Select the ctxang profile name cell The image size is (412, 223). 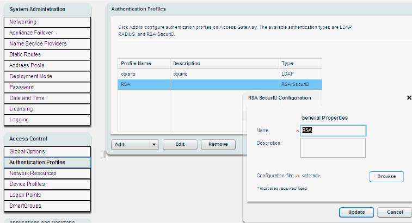click(x=144, y=74)
